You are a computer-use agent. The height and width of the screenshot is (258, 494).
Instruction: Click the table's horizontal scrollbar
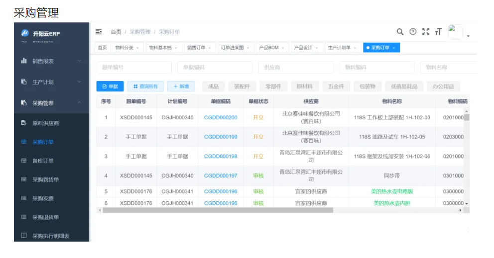(x=218, y=210)
